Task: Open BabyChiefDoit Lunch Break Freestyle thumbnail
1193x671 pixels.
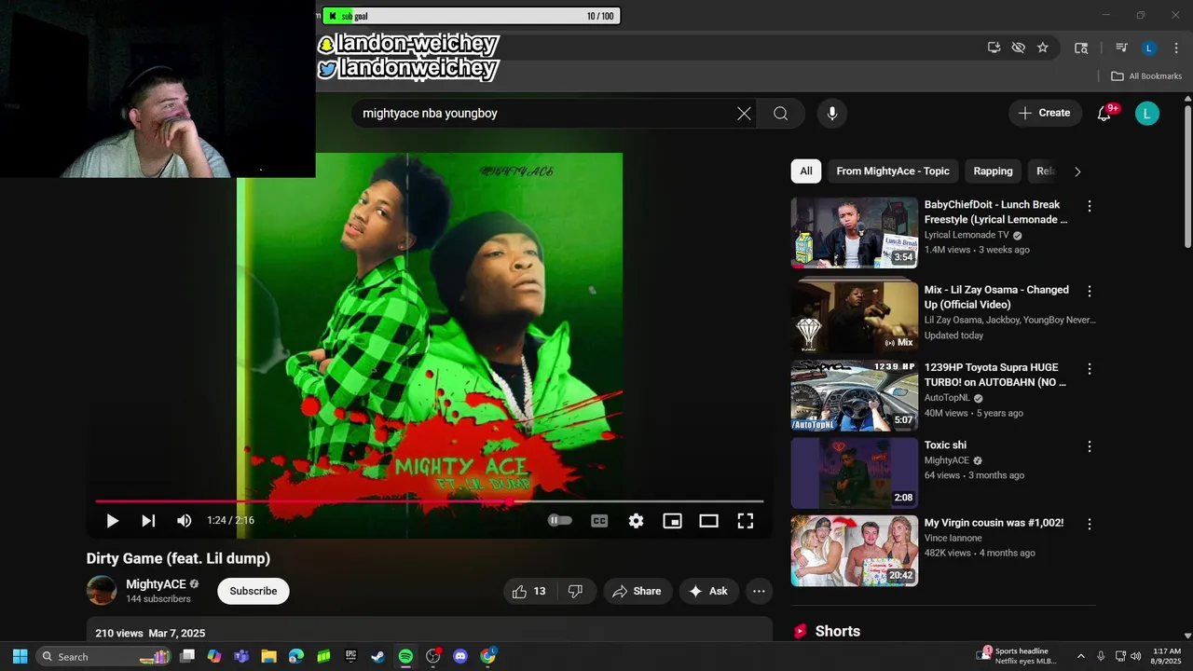Action: 855,232
